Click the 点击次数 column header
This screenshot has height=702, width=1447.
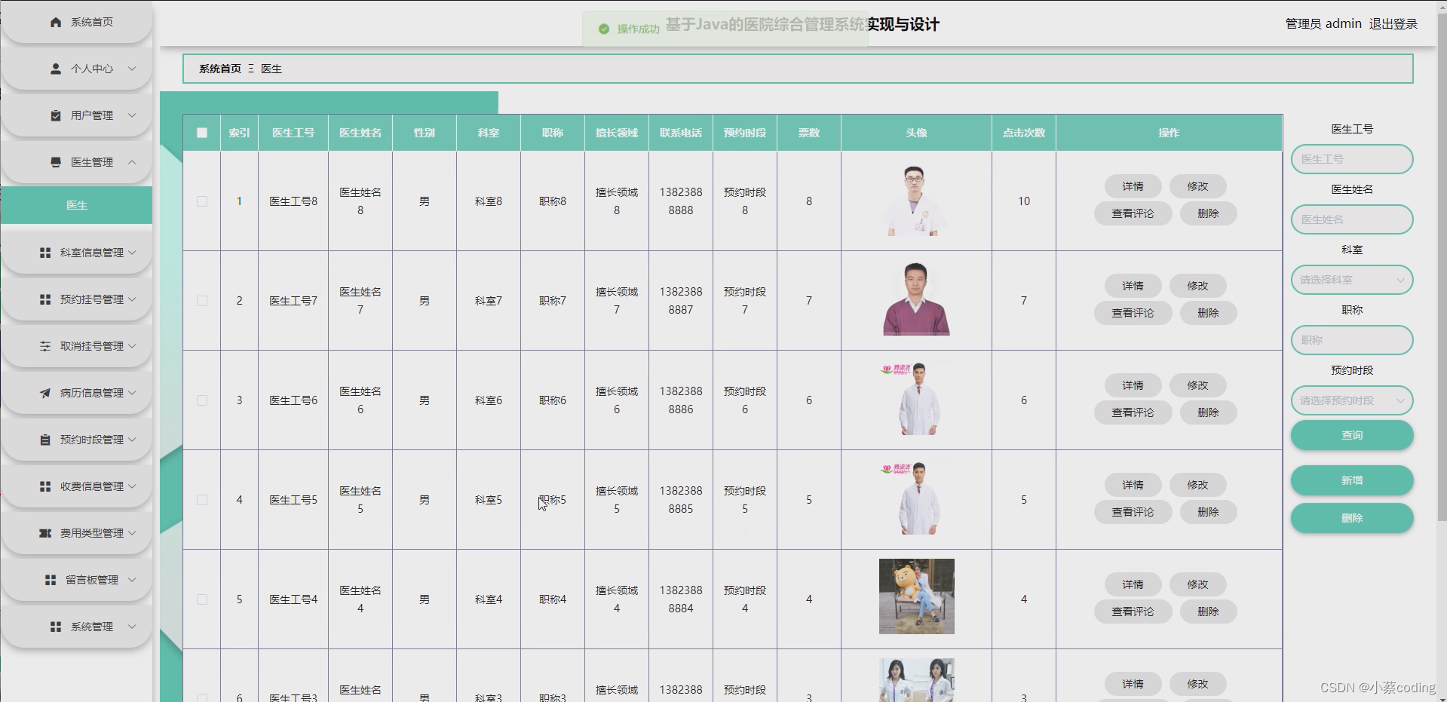click(x=1023, y=133)
